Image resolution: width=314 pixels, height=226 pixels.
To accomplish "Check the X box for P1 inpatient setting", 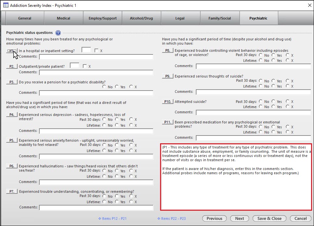I will [96, 51].
